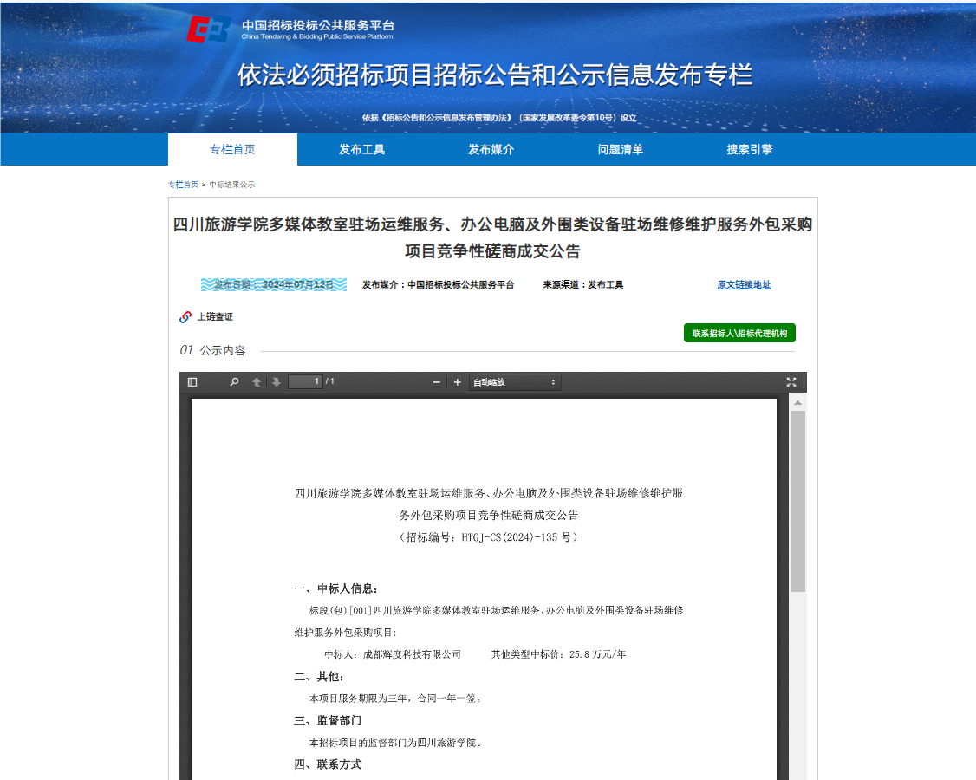Click the 发布媒介：中国招标投标公共服务平台 text
976x780 pixels.
(439, 284)
